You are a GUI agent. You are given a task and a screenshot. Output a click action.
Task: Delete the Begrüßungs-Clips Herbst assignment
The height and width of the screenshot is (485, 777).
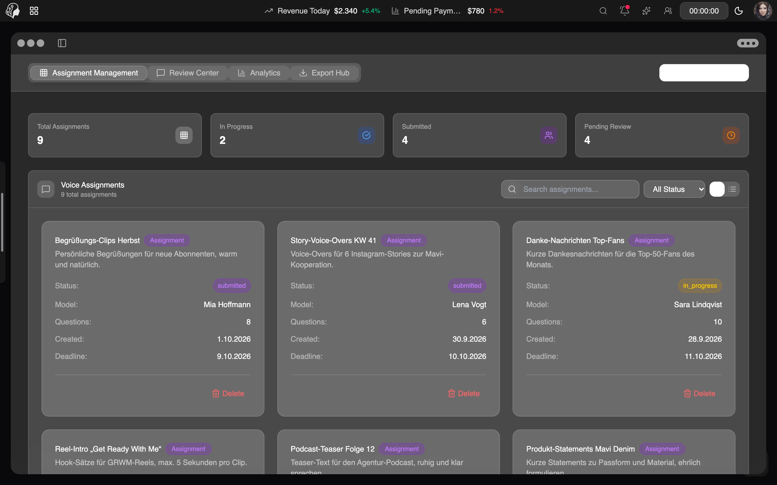[228, 394]
